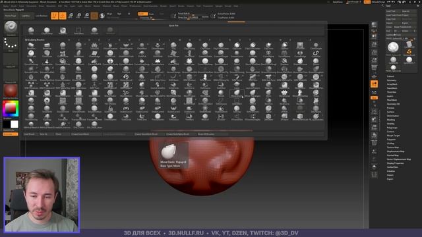Expand the Deformation subpalette
Viewport: 422px width, 237px height.
tap(393, 116)
